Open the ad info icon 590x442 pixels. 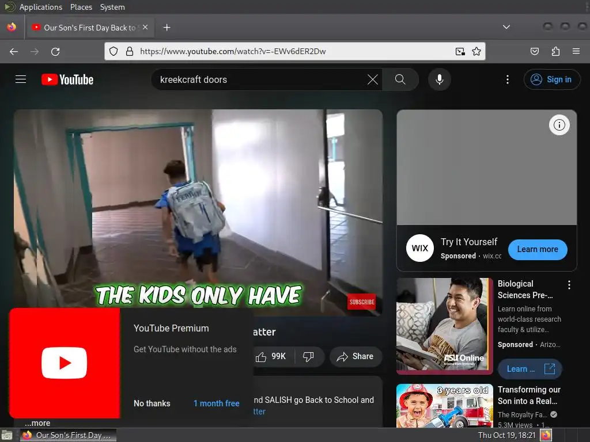pyautogui.click(x=559, y=125)
